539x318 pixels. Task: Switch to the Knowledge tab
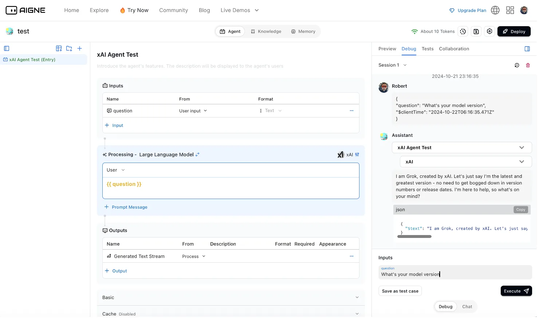tap(266, 31)
